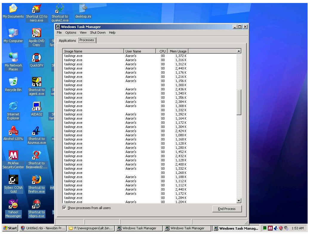Click the red shield security tray icon
This screenshot has height=235, width=310.
coord(281,228)
